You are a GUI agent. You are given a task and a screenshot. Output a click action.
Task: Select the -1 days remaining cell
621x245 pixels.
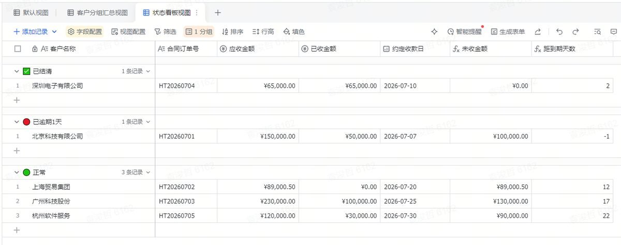[572, 136]
